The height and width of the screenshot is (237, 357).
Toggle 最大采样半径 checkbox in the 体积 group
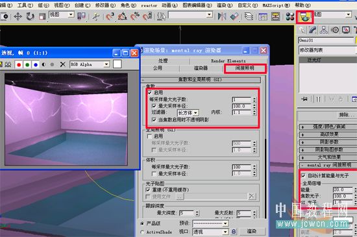[154, 174]
